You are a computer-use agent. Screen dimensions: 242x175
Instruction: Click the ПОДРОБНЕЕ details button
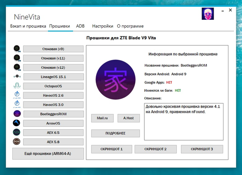click(x=115, y=133)
